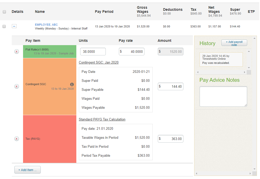
Task: Switch to the Details column header
Action: point(17,12)
